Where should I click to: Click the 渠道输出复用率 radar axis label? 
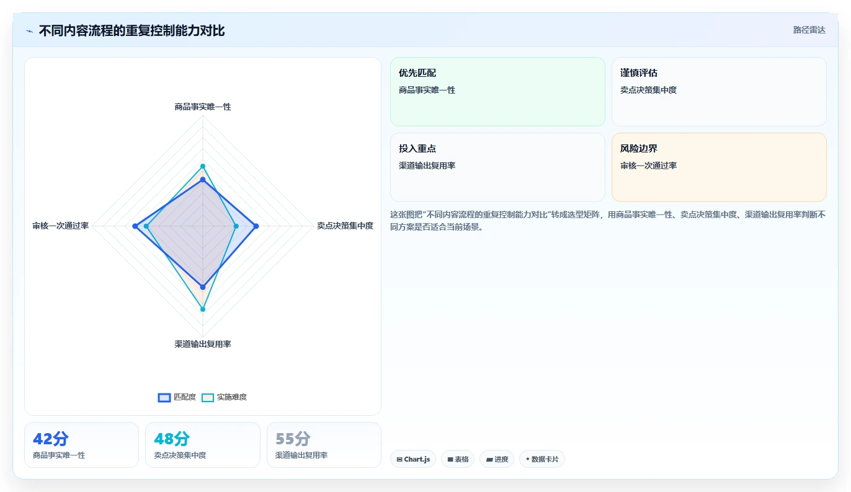point(203,344)
